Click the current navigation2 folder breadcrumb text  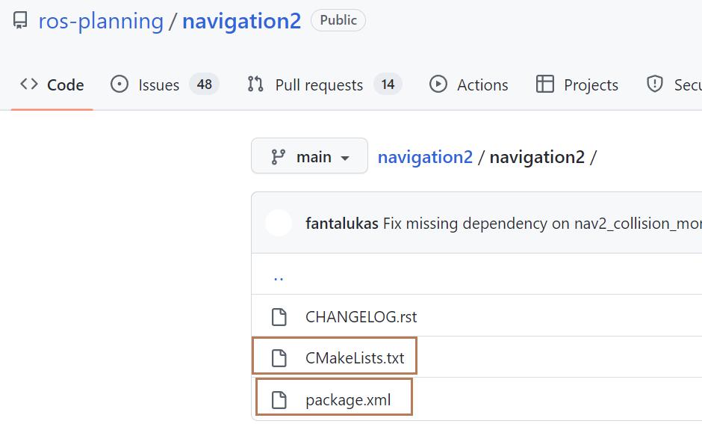[537, 157]
